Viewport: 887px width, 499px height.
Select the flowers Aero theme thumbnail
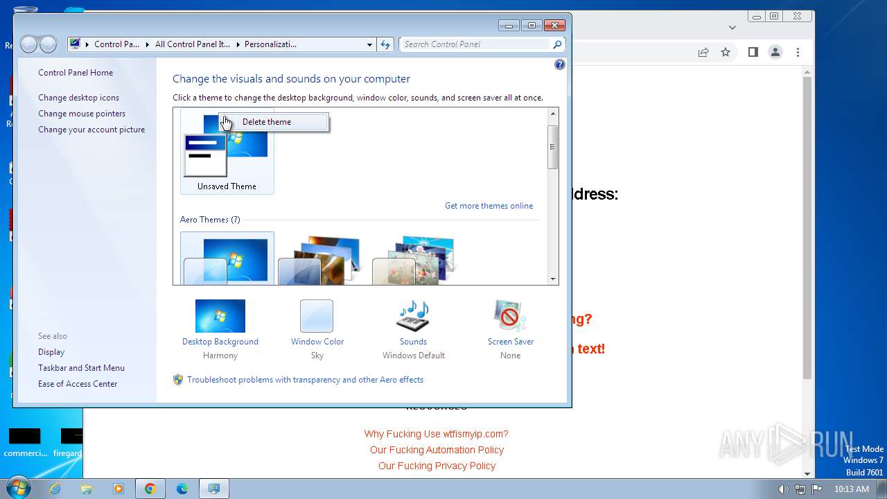click(x=414, y=260)
